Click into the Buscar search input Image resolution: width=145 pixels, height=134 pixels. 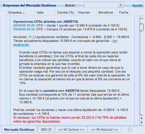coord(101,5)
